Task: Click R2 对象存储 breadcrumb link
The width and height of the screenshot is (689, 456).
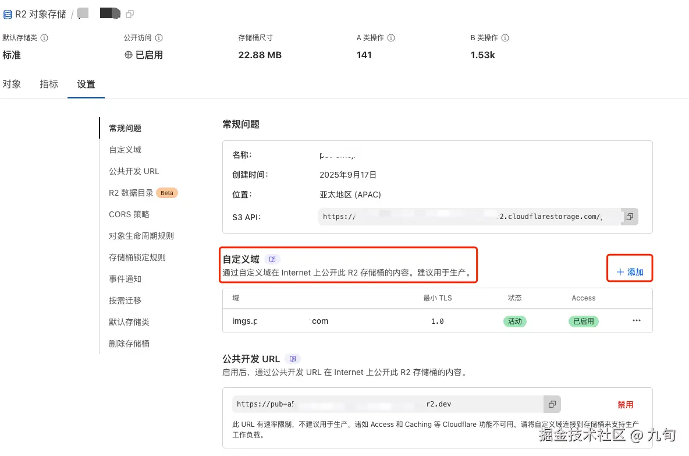Action: coord(40,15)
